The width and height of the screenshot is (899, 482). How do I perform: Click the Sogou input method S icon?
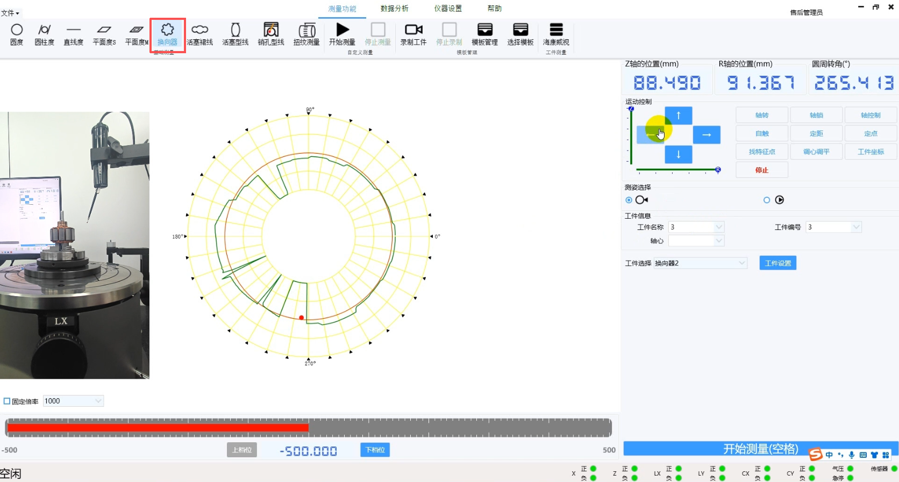pyautogui.click(x=816, y=455)
